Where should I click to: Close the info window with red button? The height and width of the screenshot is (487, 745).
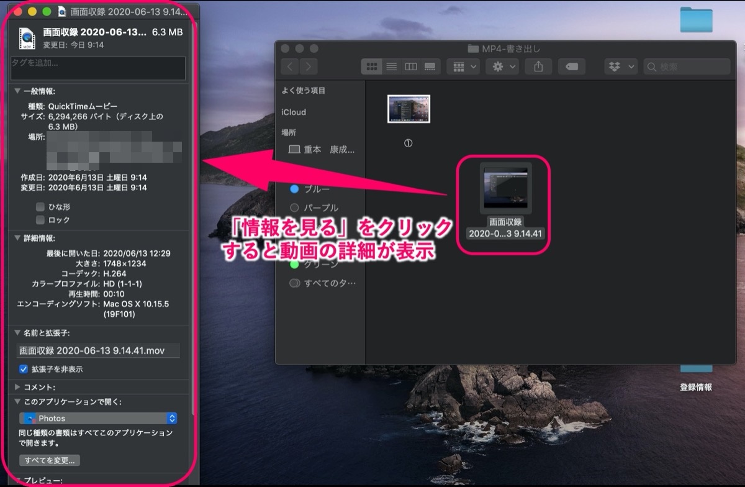pos(19,11)
